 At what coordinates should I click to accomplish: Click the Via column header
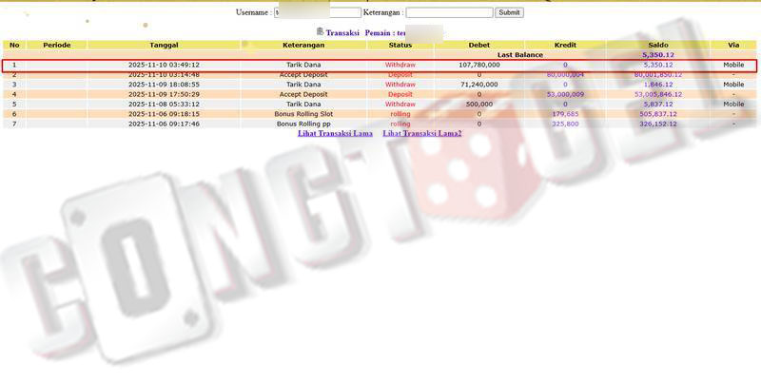[x=733, y=45]
